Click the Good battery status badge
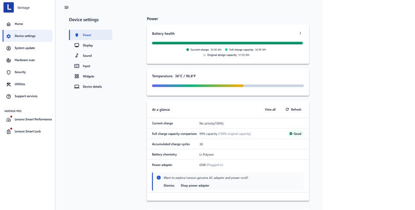The image size is (415, 210). (295, 134)
